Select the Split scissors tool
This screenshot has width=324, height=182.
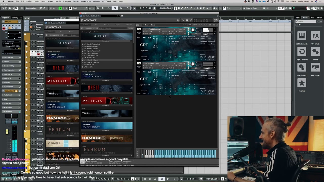tap(188, 8)
